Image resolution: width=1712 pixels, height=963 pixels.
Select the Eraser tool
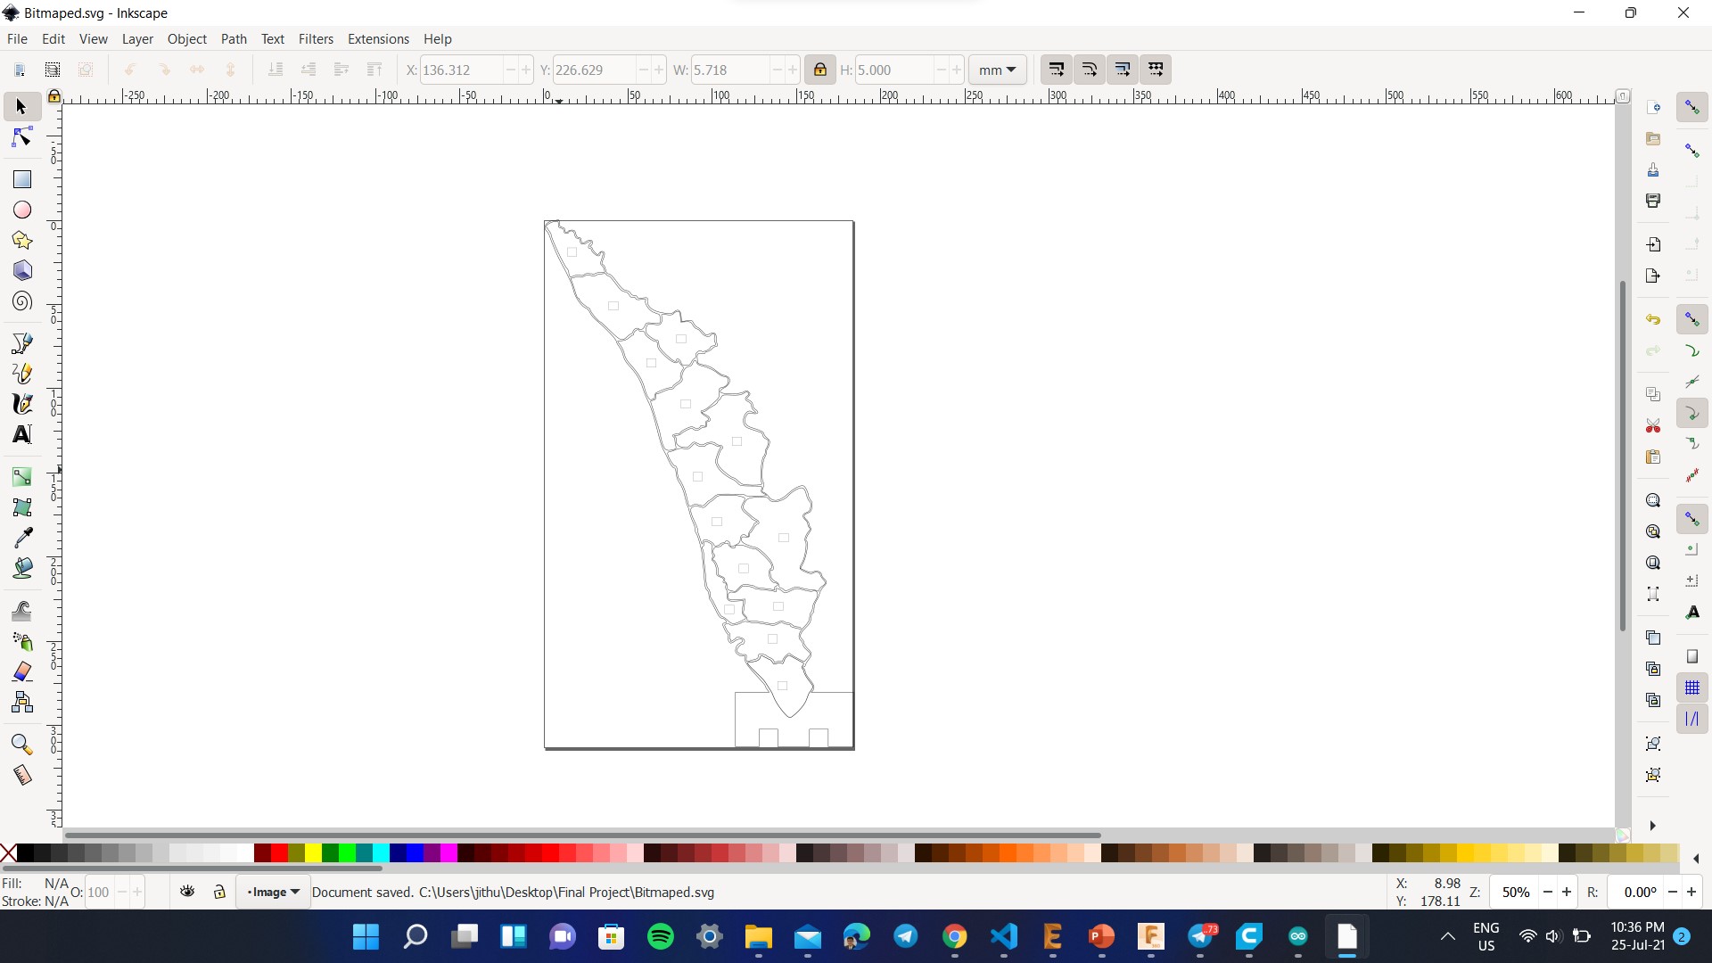[22, 671]
